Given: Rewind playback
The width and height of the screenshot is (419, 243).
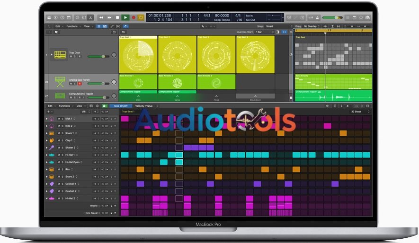Looking at the screenshot, I should point(101,17).
